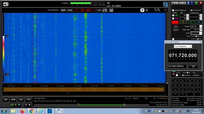This screenshot has height=114, width=204.
Task: Open the Mode dropdown showing WB FM
Action: [196, 27]
